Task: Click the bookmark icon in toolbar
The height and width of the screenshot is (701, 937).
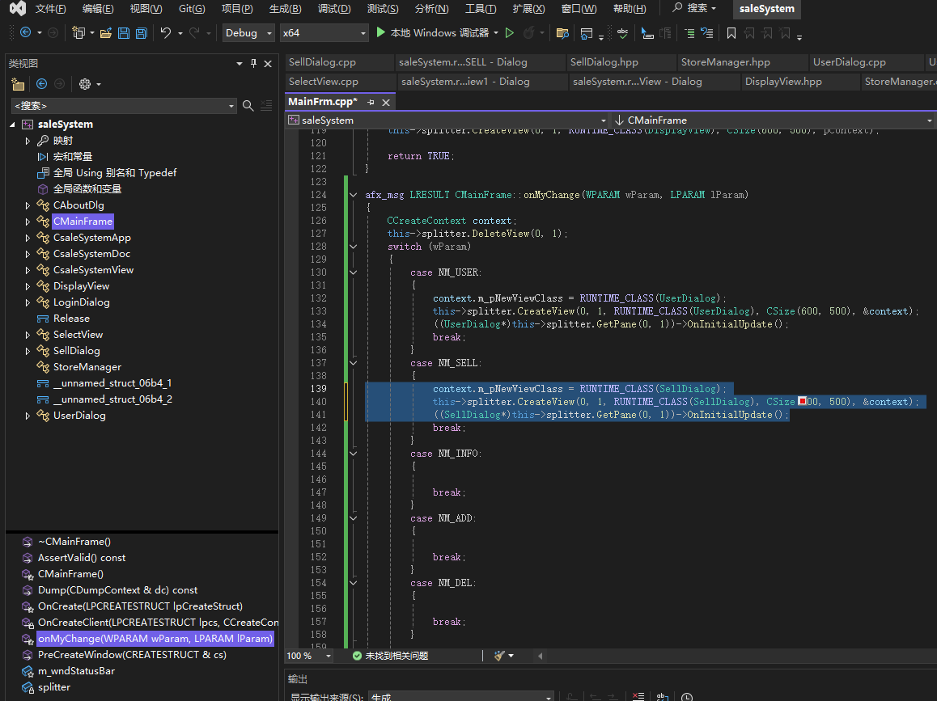Action: 731,33
